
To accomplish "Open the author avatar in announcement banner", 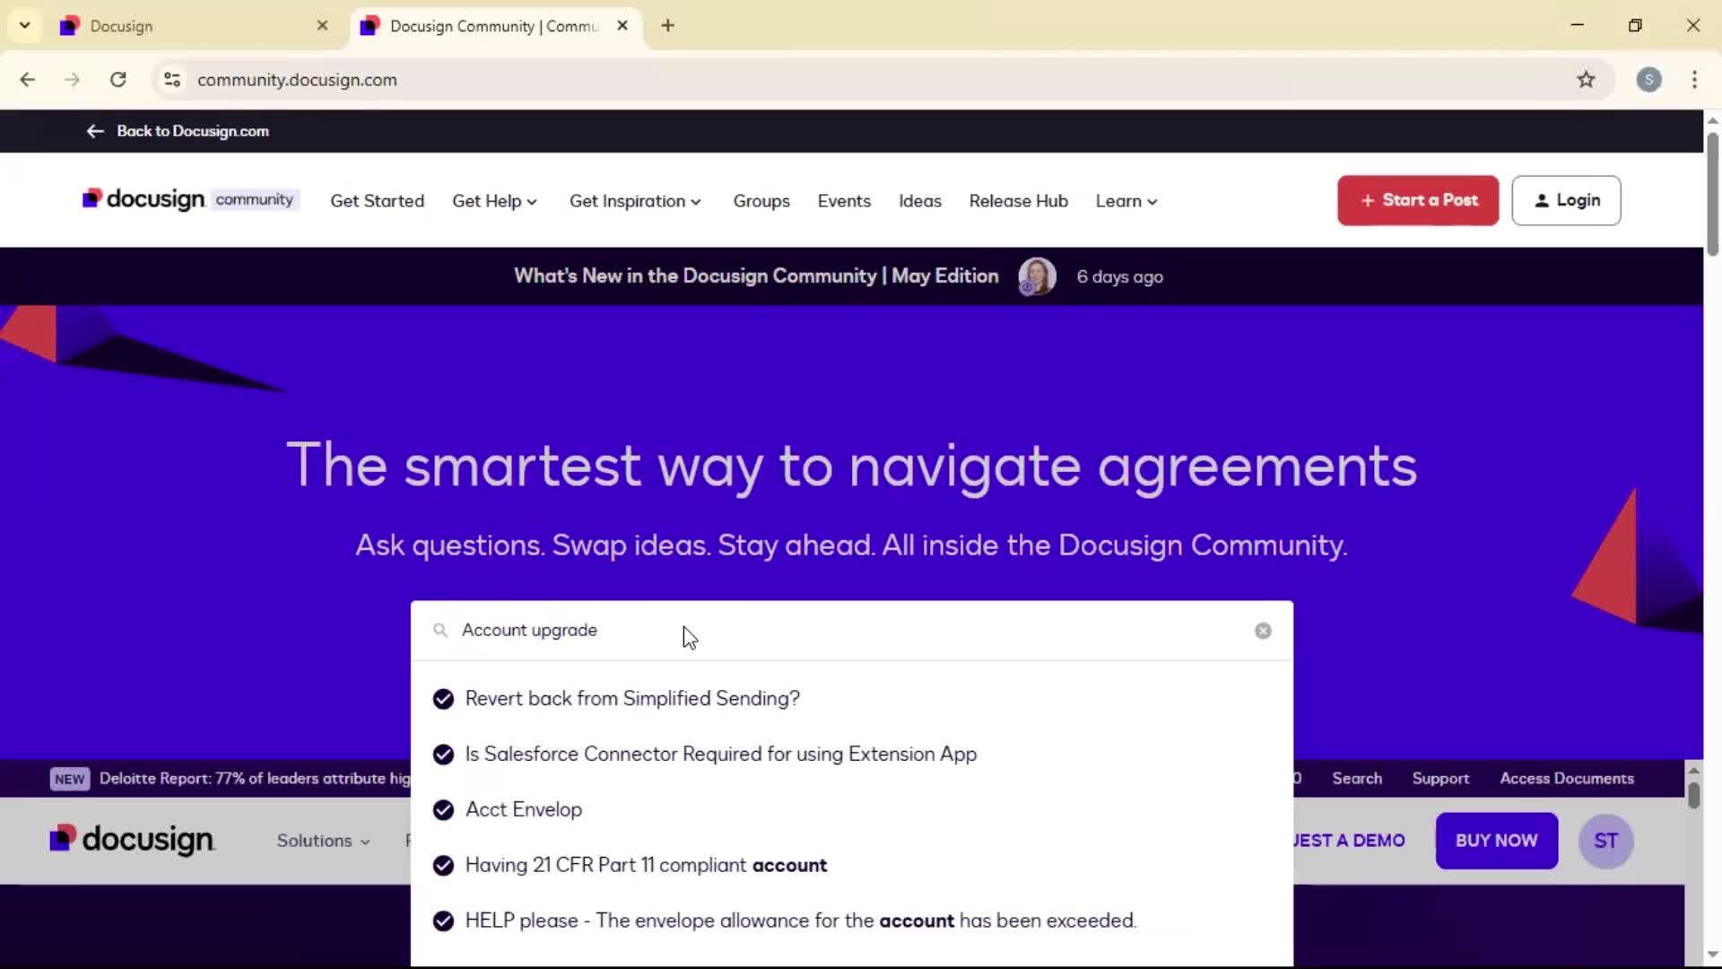I will [1037, 276].
